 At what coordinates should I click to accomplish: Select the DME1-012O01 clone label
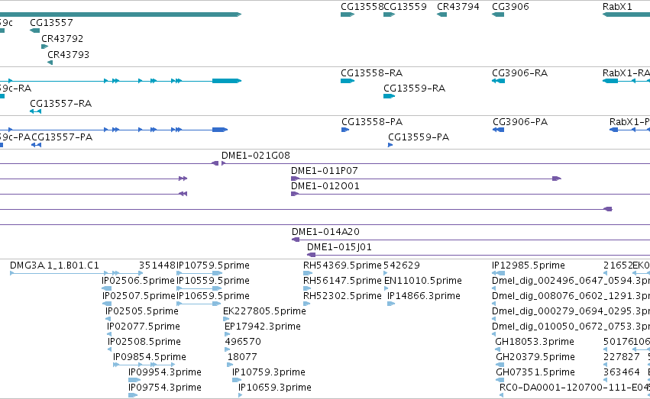tap(325, 186)
